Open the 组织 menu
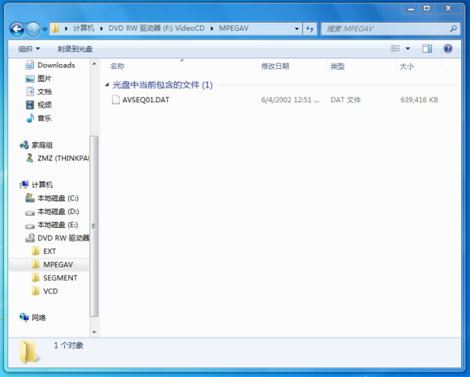470x377 pixels. tap(29, 49)
